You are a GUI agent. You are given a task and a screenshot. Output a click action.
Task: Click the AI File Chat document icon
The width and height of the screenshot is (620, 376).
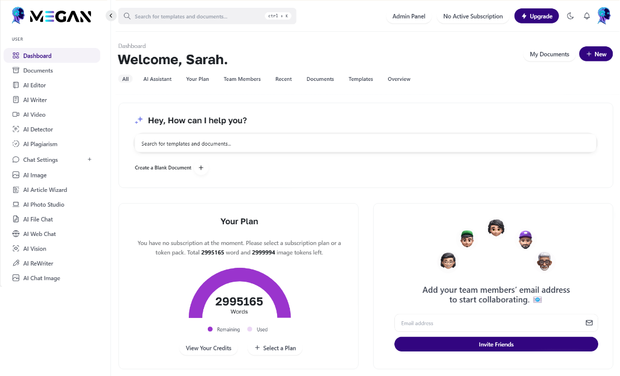16,219
